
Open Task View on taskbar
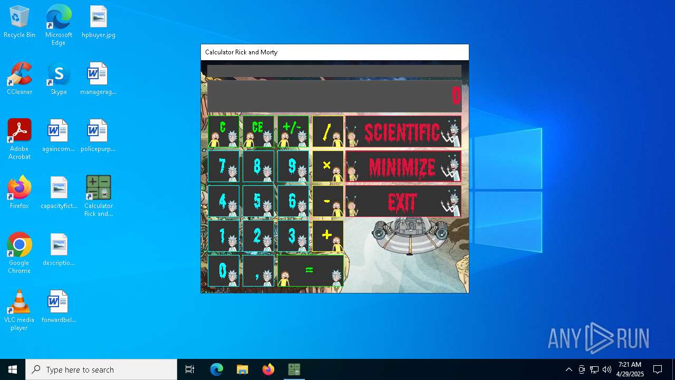click(x=190, y=369)
